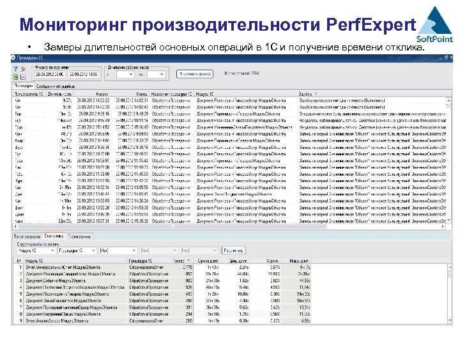Click the Сумма длит. column header
The height and width of the screenshot is (345, 460).
click(208, 261)
